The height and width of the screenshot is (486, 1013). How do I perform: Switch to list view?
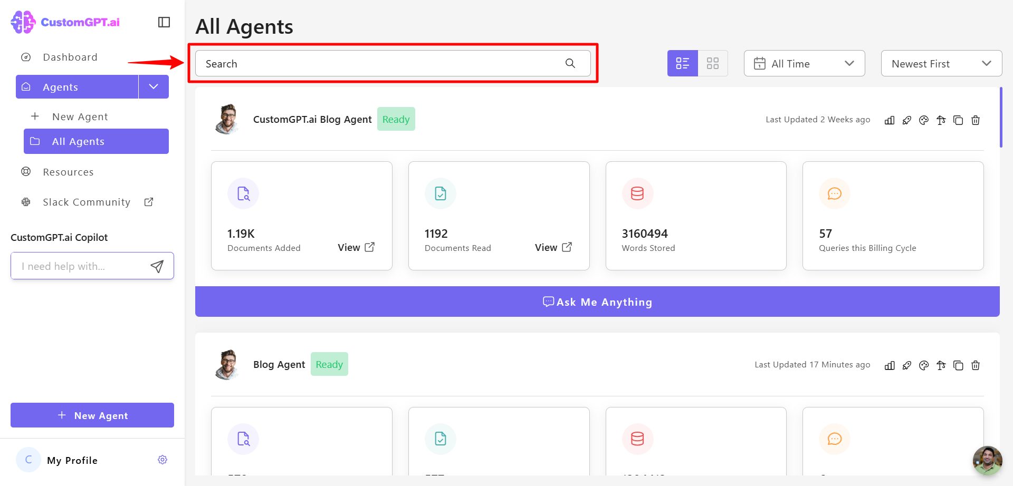pos(683,63)
